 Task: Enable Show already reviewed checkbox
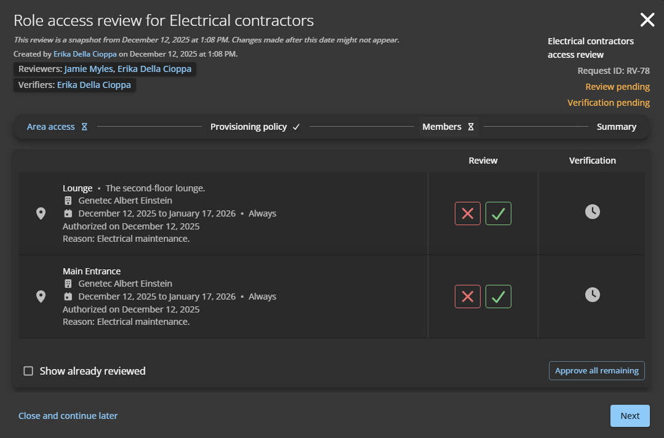[x=28, y=371]
